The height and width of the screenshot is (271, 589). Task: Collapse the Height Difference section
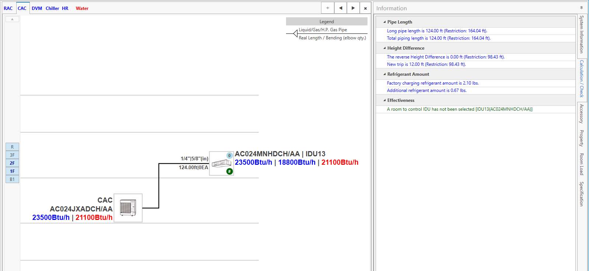tap(385, 48)
